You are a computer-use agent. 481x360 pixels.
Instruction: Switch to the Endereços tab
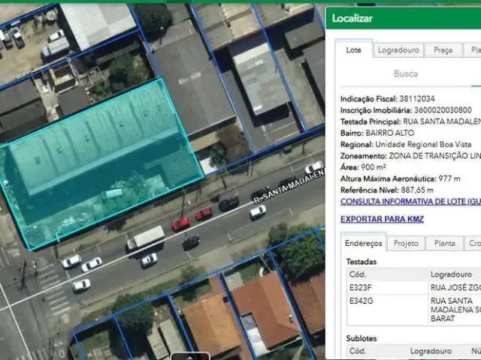tap(364, 244)
